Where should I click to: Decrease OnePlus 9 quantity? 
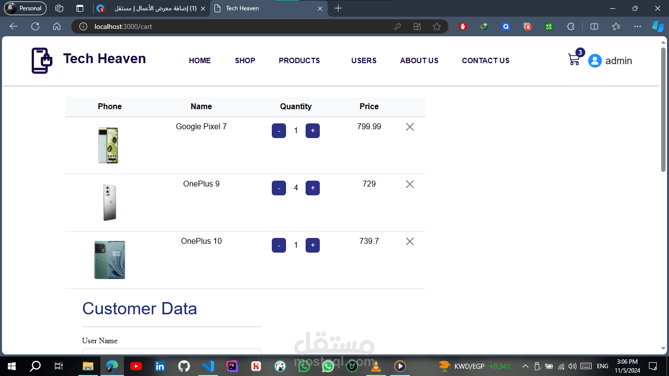[x=279, y=188]
